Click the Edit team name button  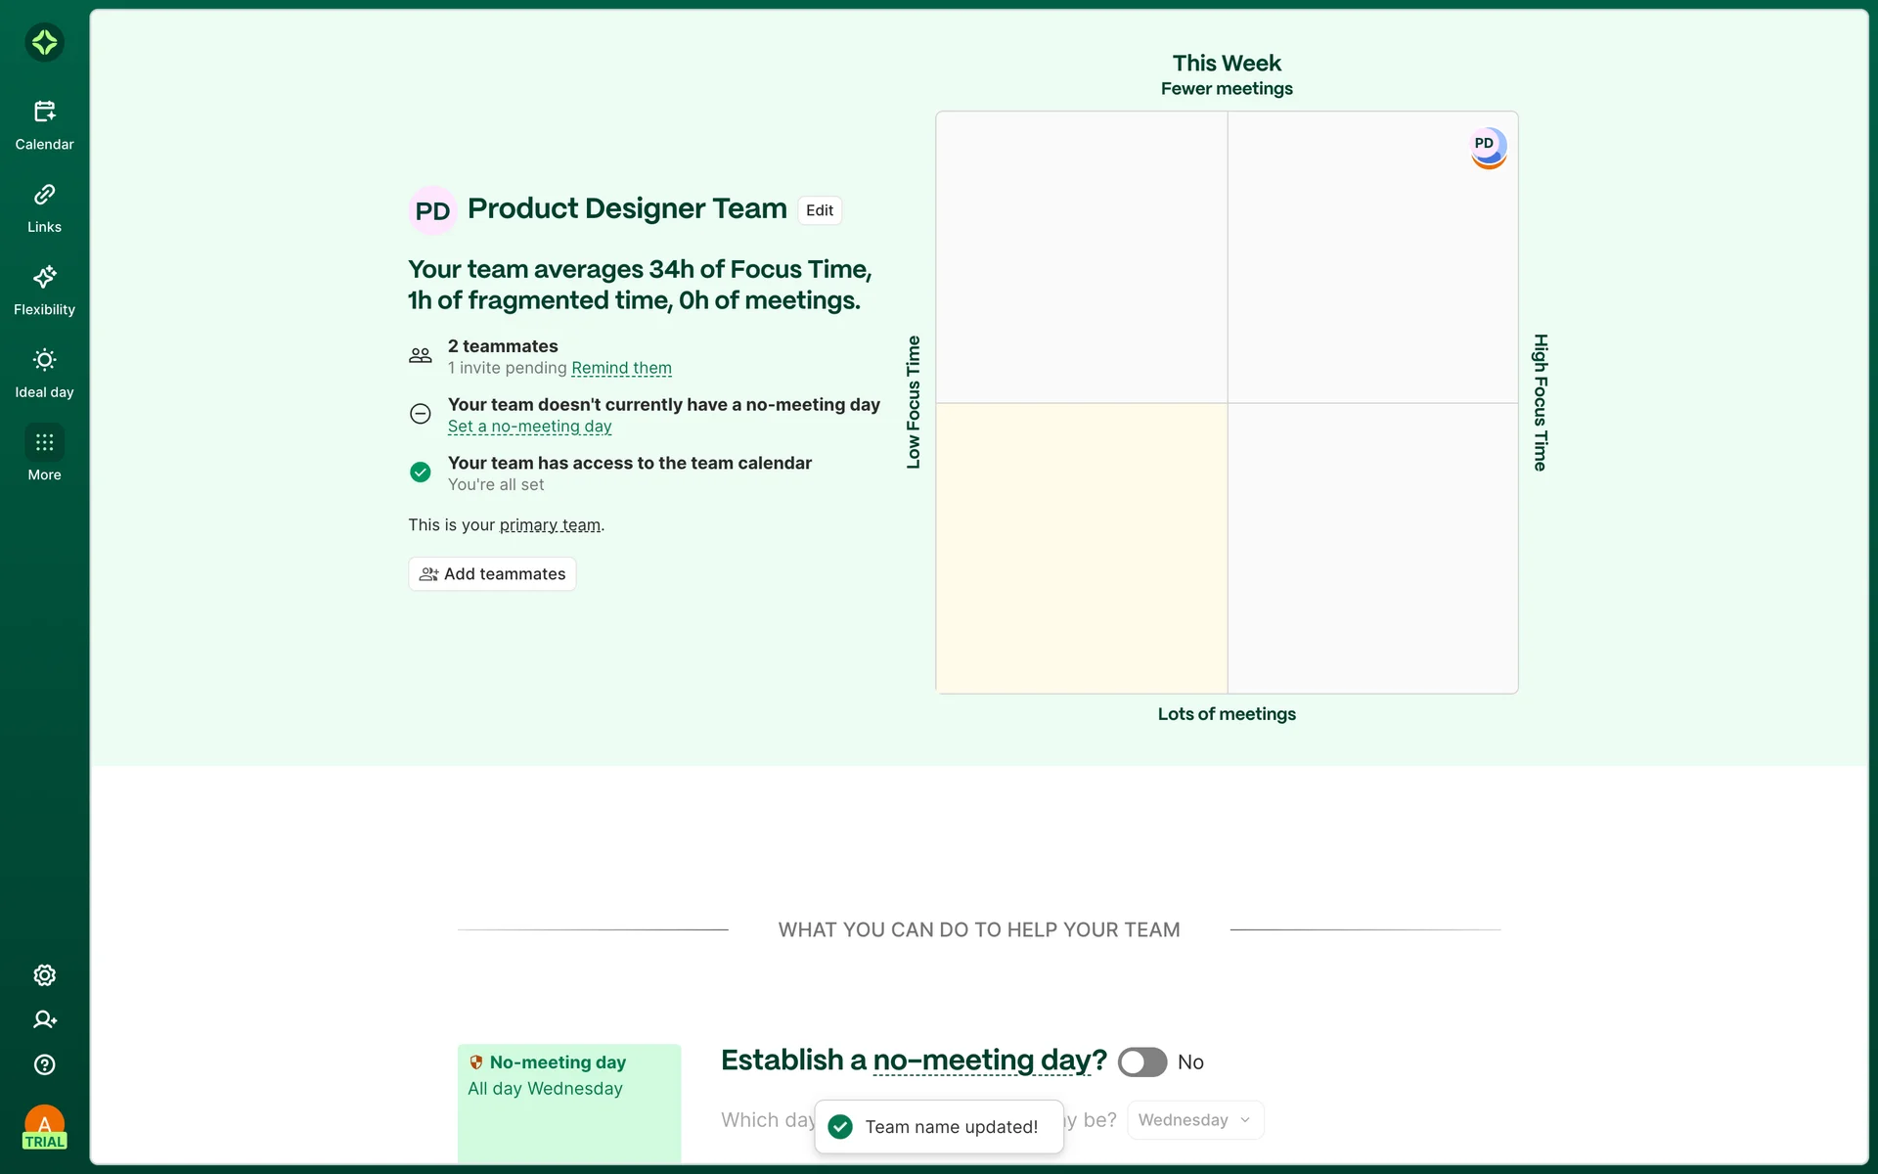pyautogui.click(x=819, y=210)
